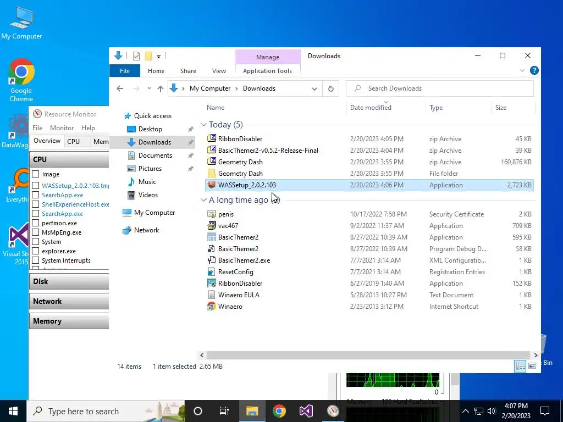
Task: Check System process checkbox
Action: coord(36,242)
